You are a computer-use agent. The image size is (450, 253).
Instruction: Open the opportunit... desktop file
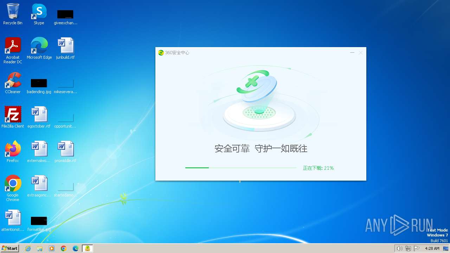65,120
